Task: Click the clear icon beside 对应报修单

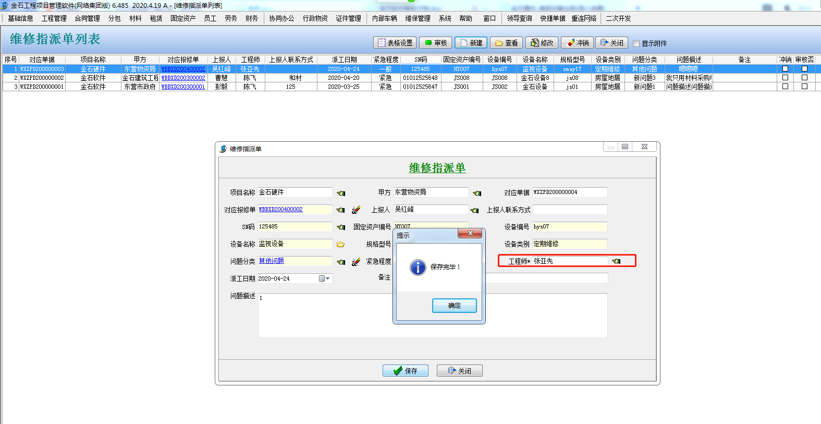Action: 356,210
